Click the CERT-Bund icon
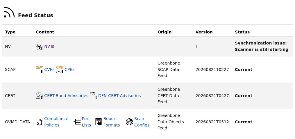Image resolution: width=295 pixels, height=139 pixels. 39,96
